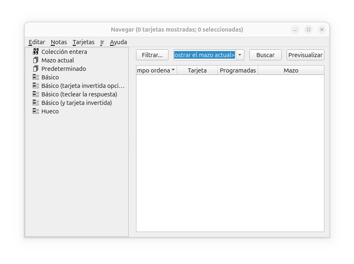This screenshot has width=354, height=264.
Task: Select the Mazo actual label
Action: [x=58, y=60]
